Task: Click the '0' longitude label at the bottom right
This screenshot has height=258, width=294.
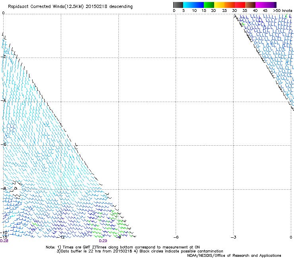Action: (x=291, y=237)
